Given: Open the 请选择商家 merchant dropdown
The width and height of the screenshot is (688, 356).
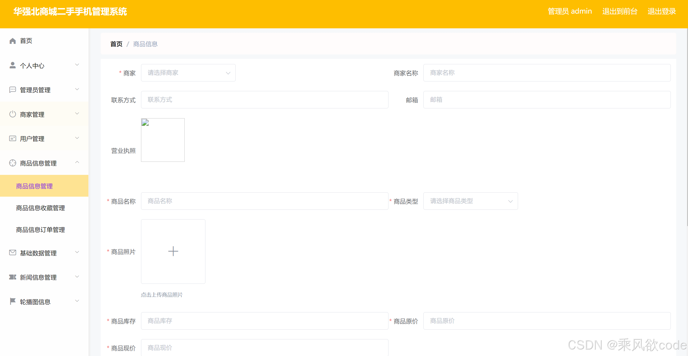Looking at the screenshot, I should coord(188,73).
